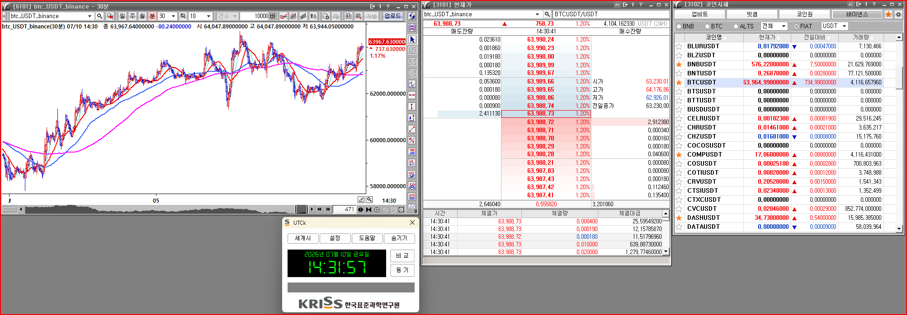This screenshot has width=907, height=315.
Task: Click the chart zoom magnifier below the price axis
Action: (x=369, y=199)
